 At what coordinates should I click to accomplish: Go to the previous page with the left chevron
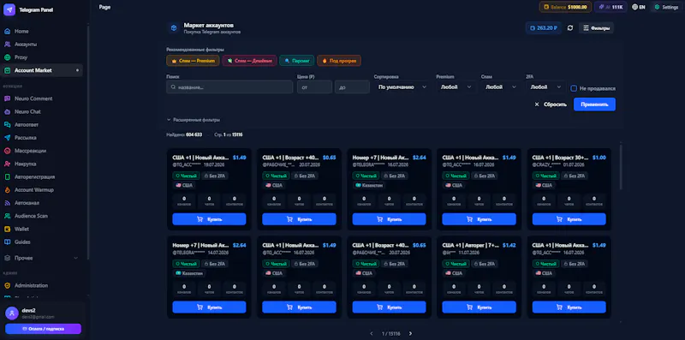click(x=372, y=333)
